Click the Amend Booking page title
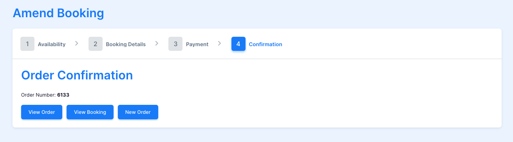This screenshot has height=142, width=513. (x=58, y=13)
